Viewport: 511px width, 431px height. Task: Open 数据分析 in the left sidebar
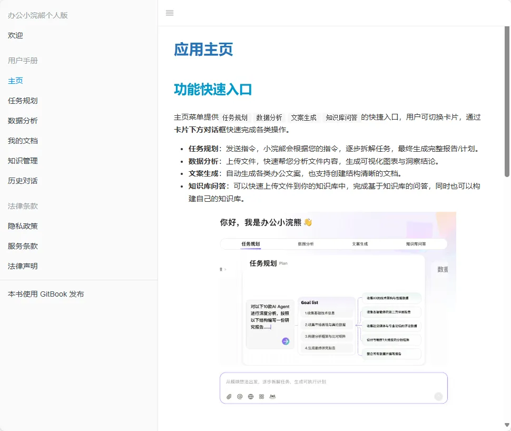click(x=23, y=121)
